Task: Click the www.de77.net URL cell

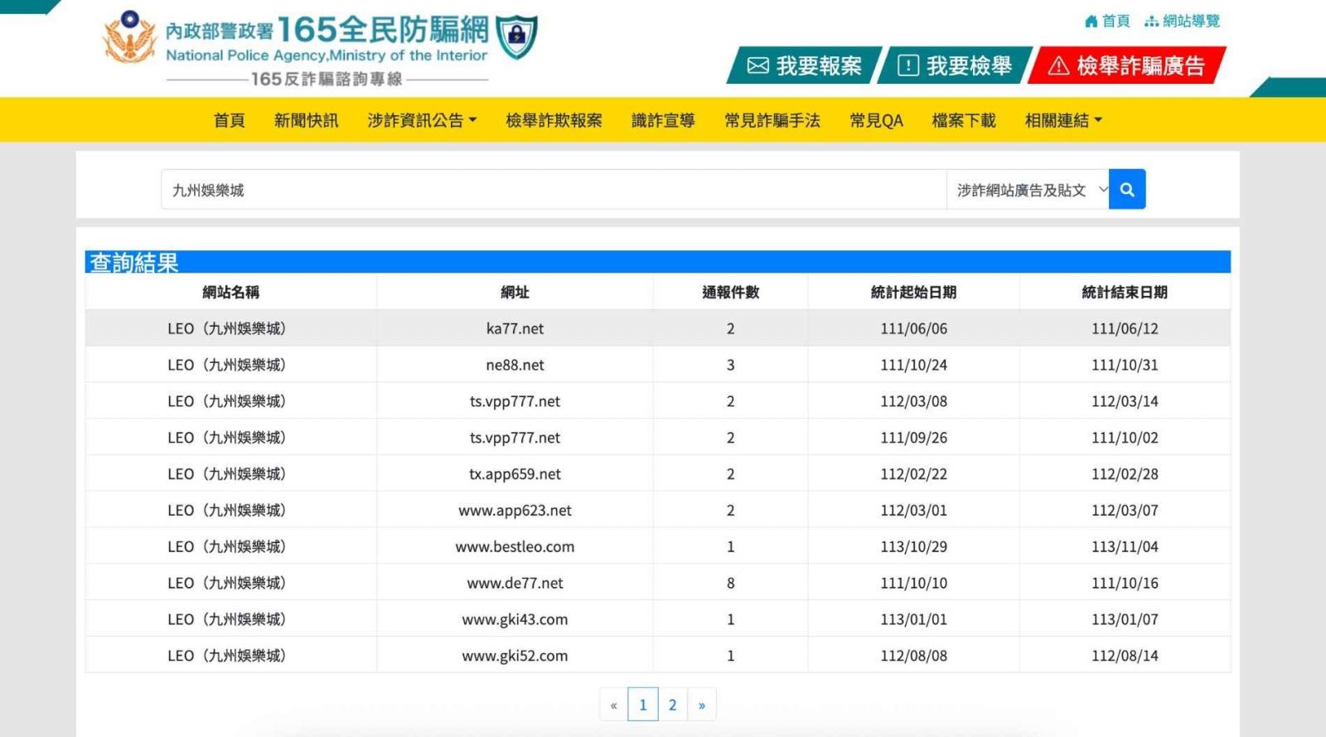Action: [515, 584]
